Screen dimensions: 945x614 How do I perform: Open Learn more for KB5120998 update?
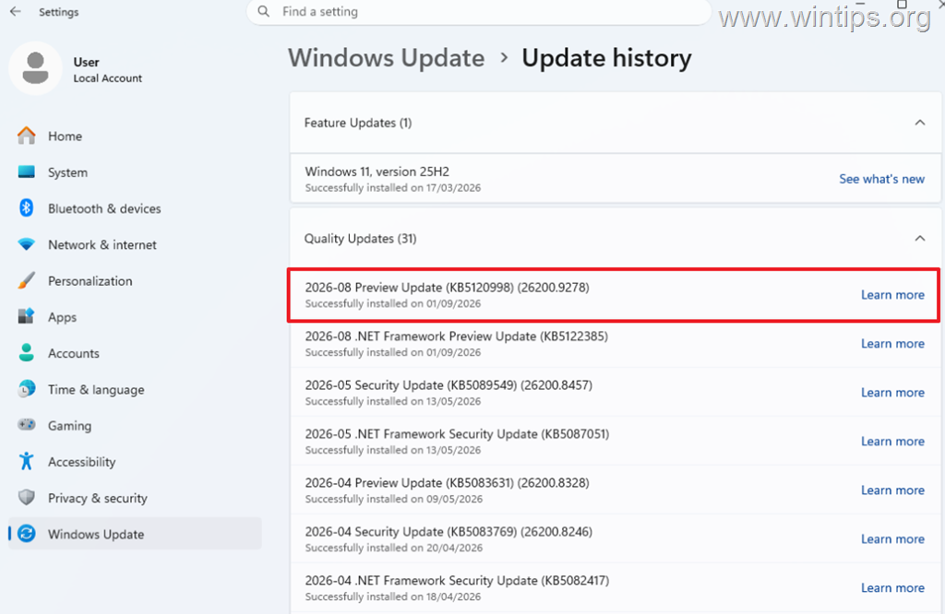[892, 295]
